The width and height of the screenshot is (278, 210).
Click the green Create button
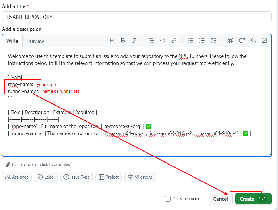tap(253, 199)
